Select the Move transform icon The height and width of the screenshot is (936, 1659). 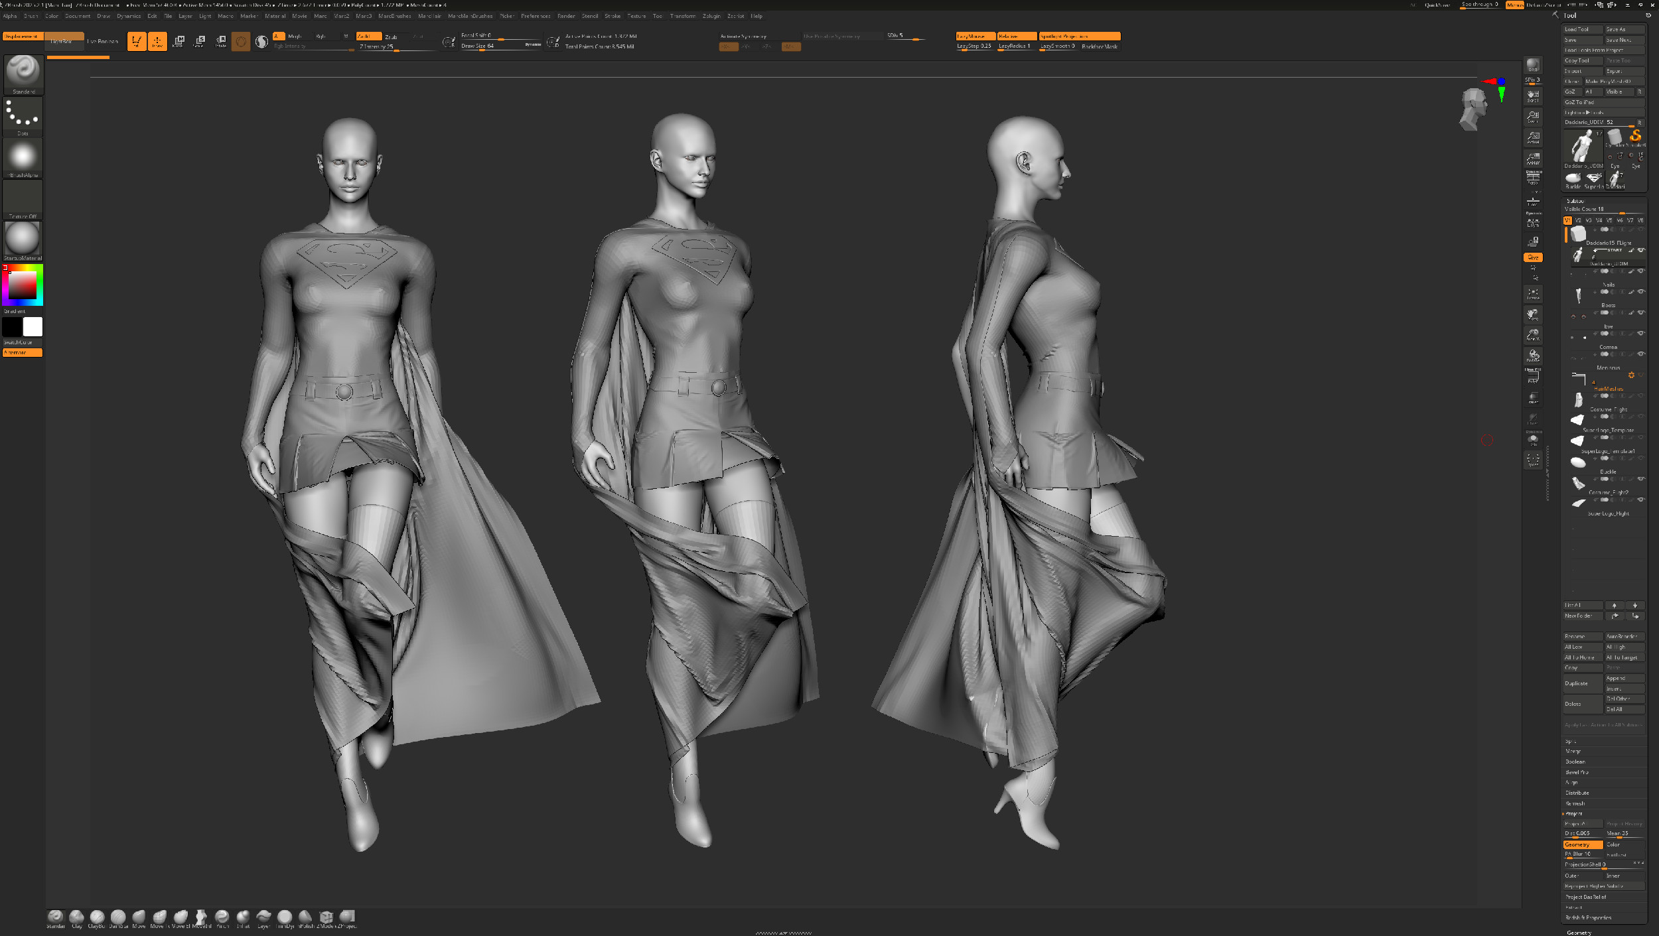click(x=179, y=41)
